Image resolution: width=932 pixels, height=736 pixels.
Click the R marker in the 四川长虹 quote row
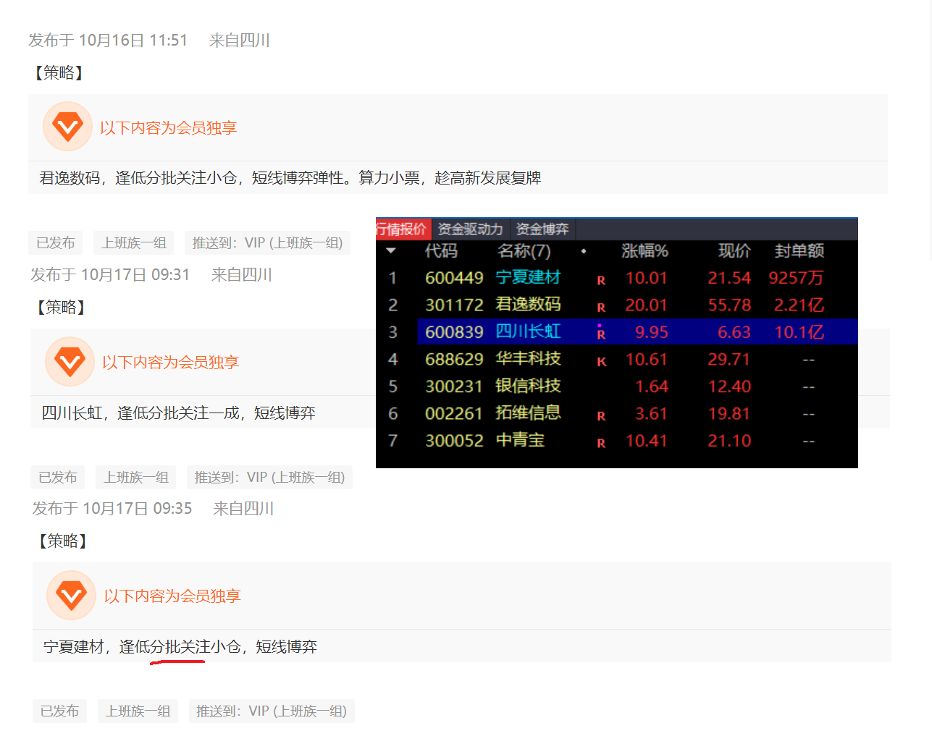(x=601, y=334)
